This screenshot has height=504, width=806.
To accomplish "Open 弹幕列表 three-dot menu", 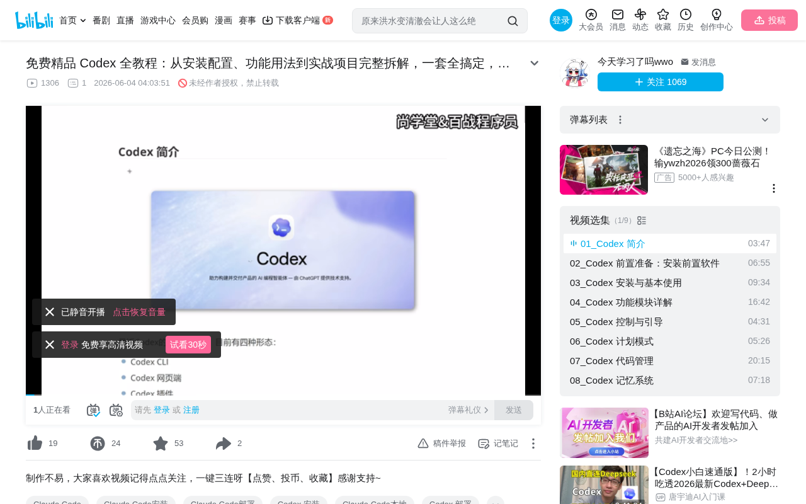I will point(620,120).
